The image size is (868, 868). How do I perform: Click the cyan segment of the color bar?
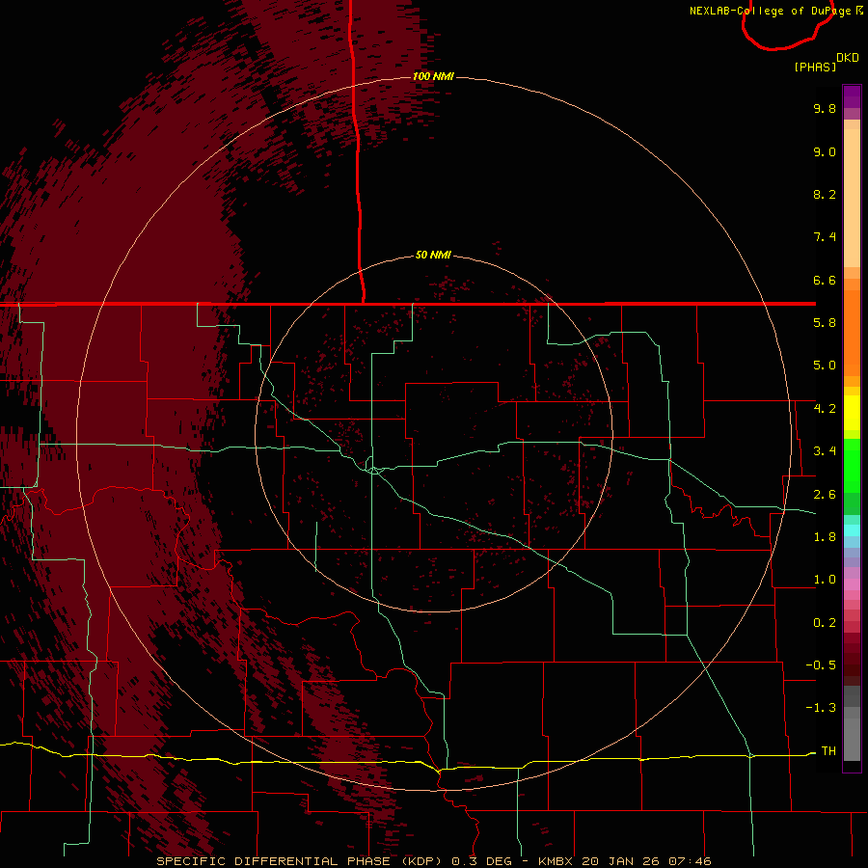(x=852, y=530)
